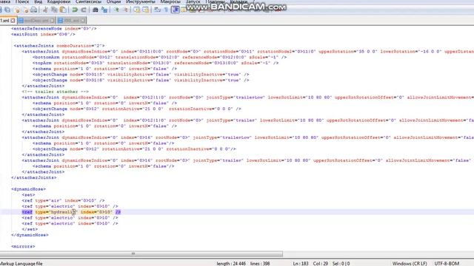Image resolution: width=474 pixels, height=266 pixels.
Task: Click the <bottomArm rotationNode line
Action: click(x=160, y=58)
